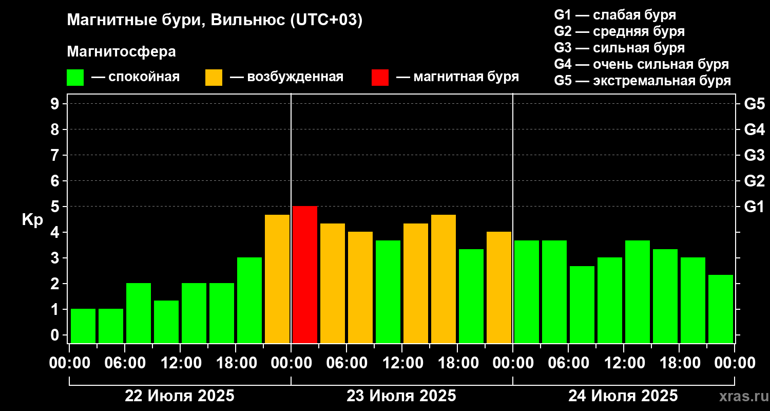
Task: Select the 12:00–15:00 bar on 24 July
Action: tap(638, 292)
